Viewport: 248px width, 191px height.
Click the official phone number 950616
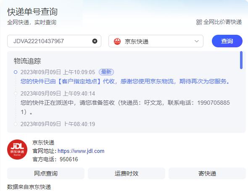click(x=69, y=159)
